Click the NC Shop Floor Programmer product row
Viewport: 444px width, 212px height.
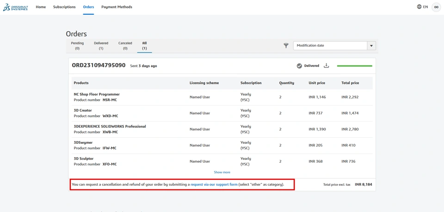pos(97,94)
